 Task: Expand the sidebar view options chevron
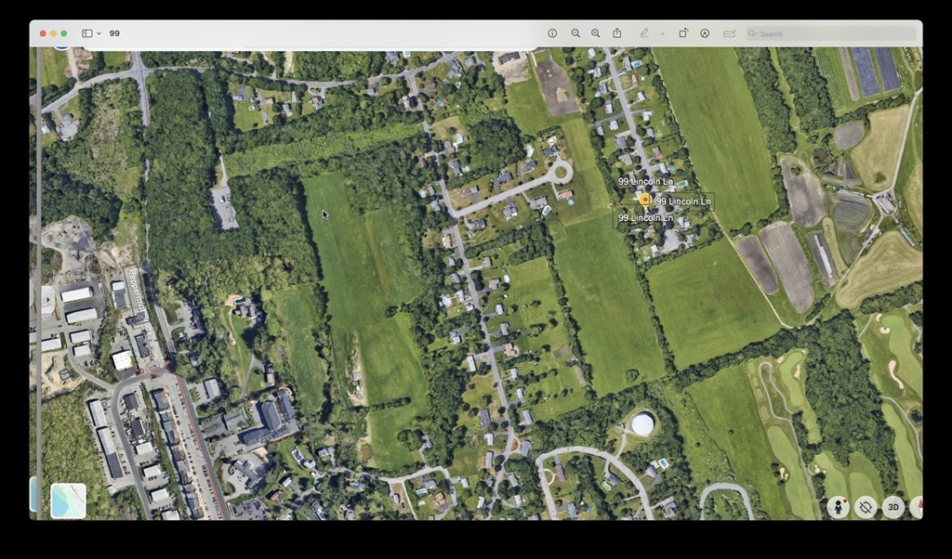[99, 33]
